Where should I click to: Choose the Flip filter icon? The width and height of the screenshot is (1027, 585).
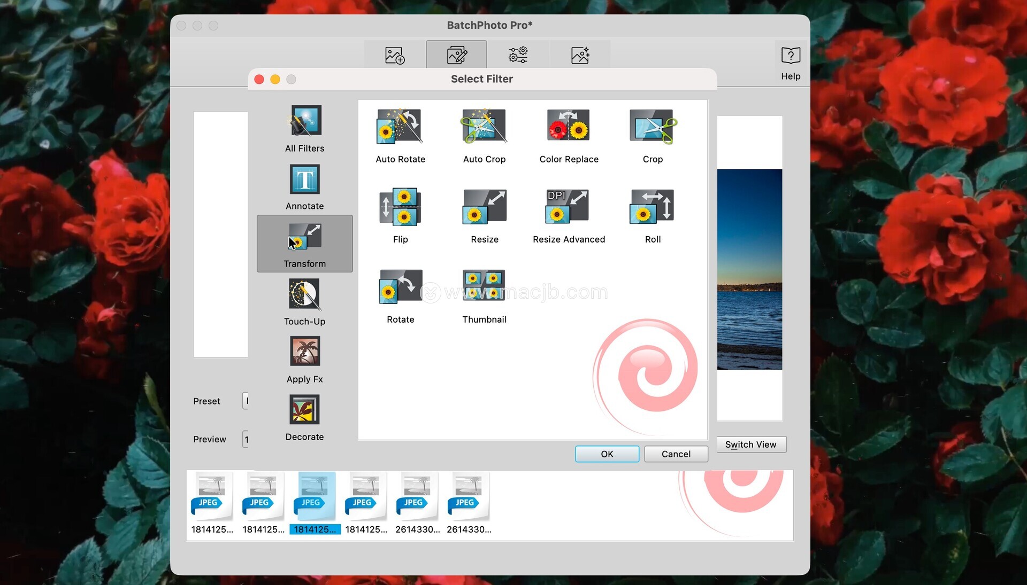tap(400, 207)
